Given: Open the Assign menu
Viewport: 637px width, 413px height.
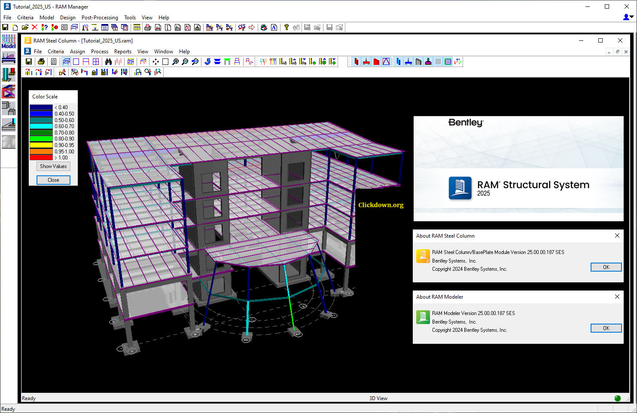Looking at the screenshot, I should click(78, 51).
